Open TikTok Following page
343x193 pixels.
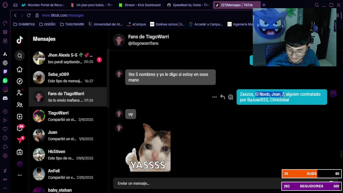tap(20, 93)
